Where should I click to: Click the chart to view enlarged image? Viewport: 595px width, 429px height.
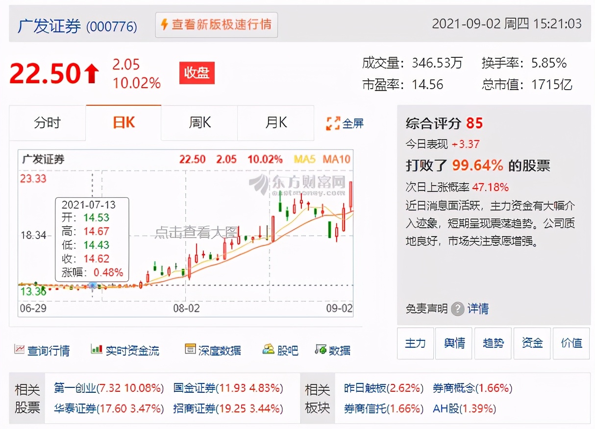(x=196, y=233)
